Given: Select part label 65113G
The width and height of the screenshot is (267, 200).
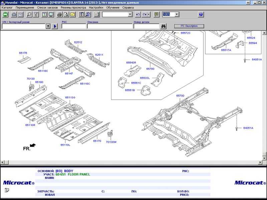Looking at the screenshot, I should [70, 97].
